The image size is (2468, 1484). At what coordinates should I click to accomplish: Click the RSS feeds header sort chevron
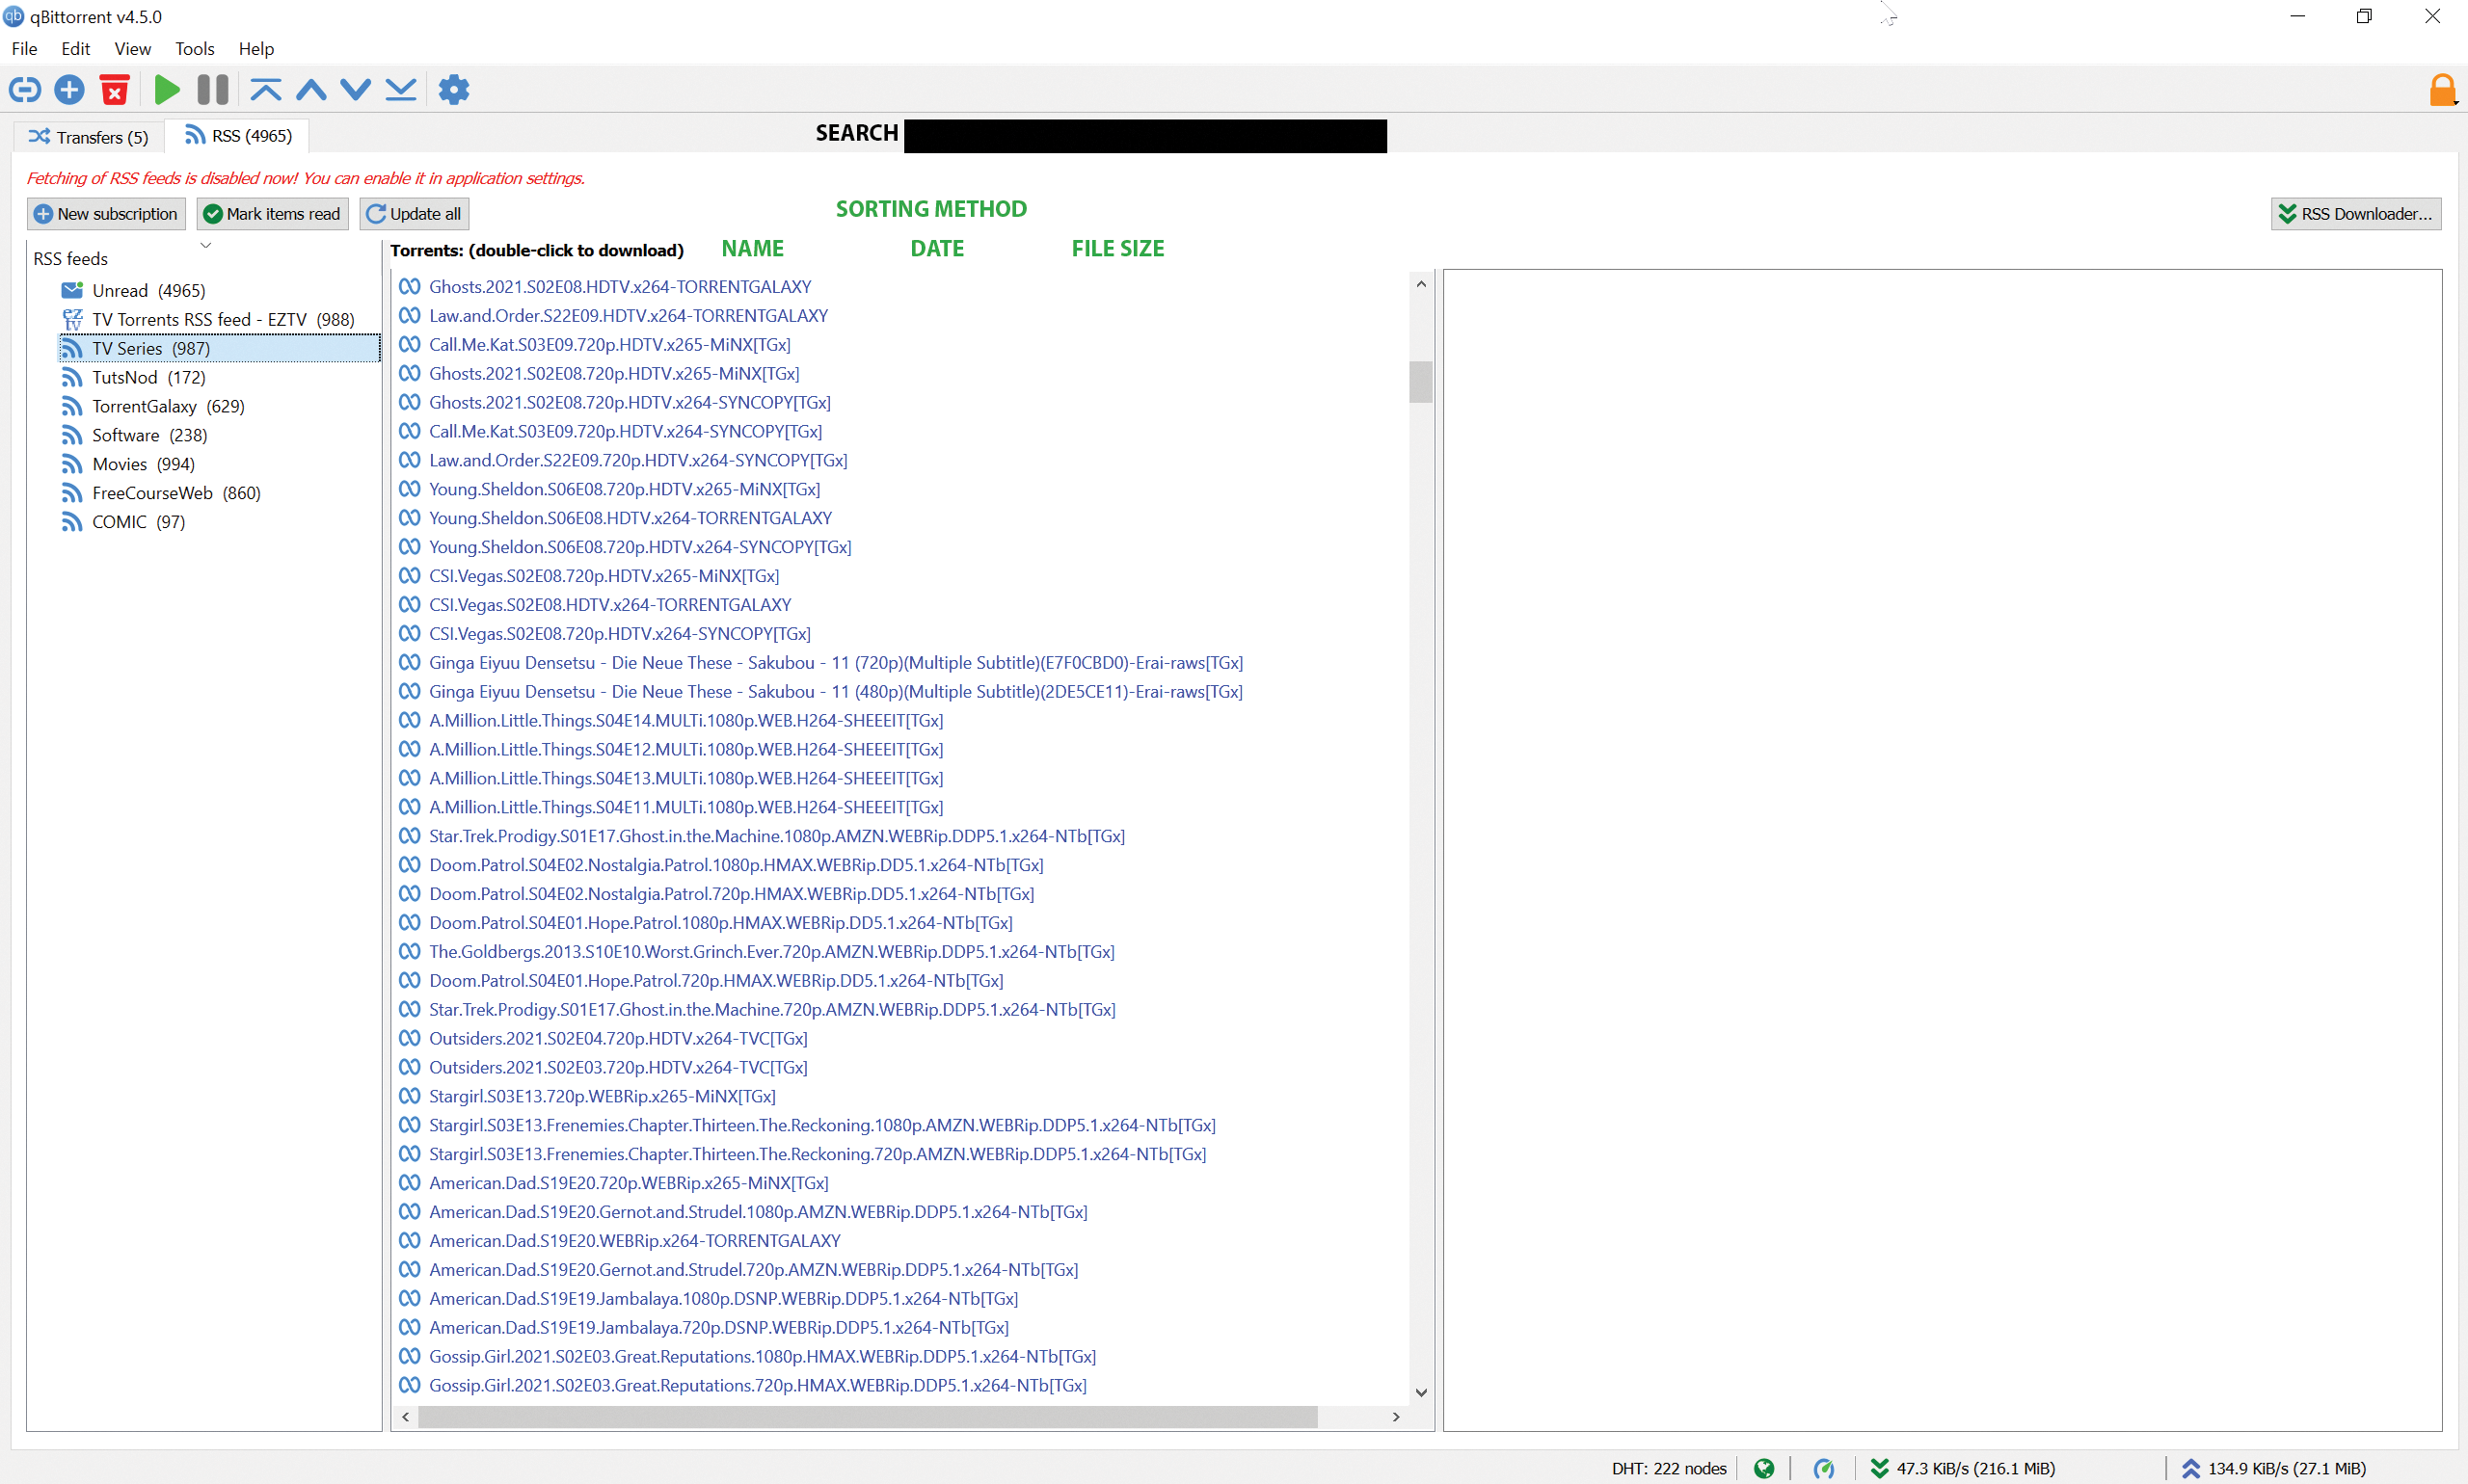pos(205,245)
